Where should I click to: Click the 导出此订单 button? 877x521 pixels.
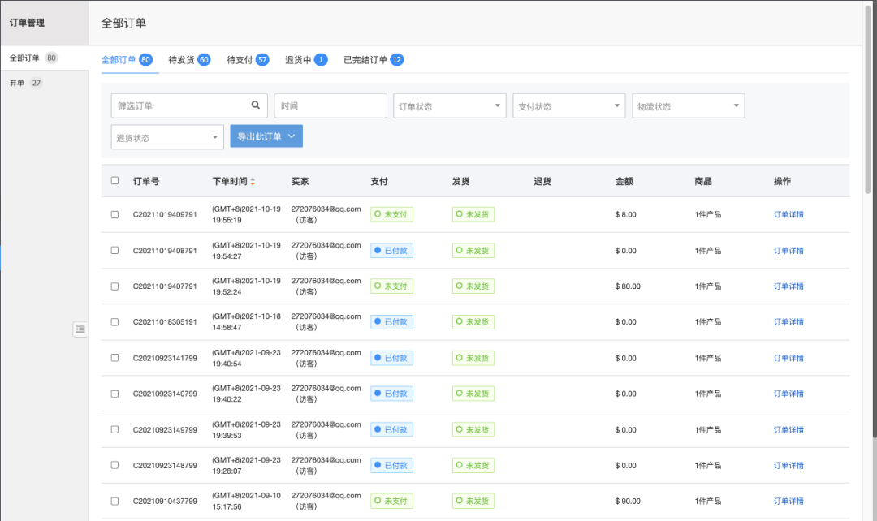coord(266,136)
